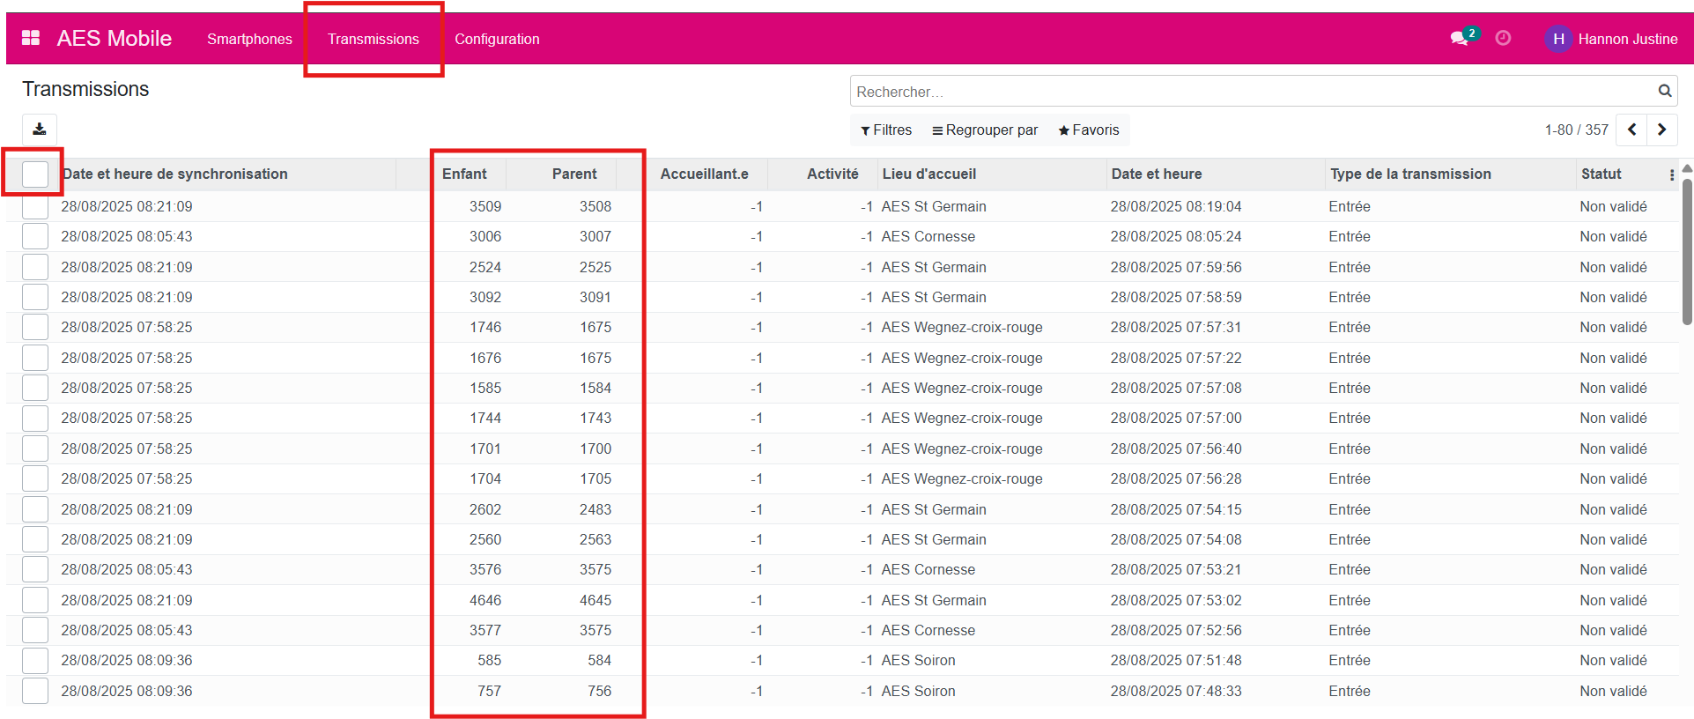Check the row for child 3509
The width and height of the screenshot is (1694, 719).
(35, 207)
